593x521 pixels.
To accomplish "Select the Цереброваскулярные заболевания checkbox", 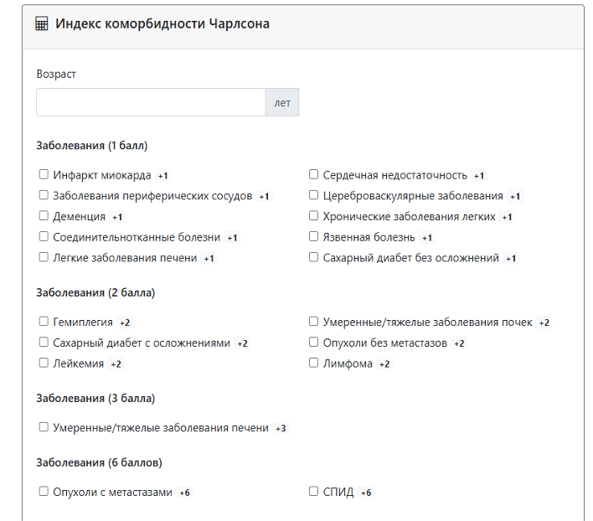I will coord(313,195).
